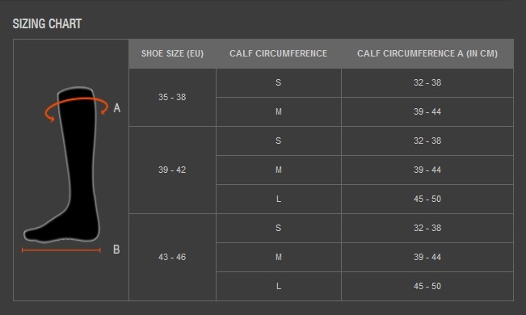Click the letter B foot label

pos(116,250)
